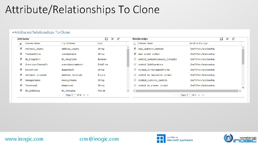Delete icon in the Attributes grid header

pyautogui.click(x=112, y=39)
